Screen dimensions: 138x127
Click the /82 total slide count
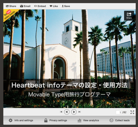[124, 112]
